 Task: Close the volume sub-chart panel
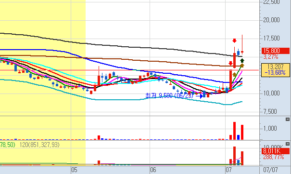click(288, 120)
